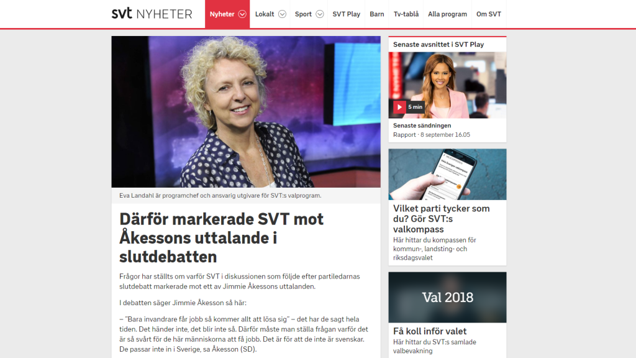Select the Nyheter tab label
The width and height of the screenshot is (636, 358).
point(222,14)
